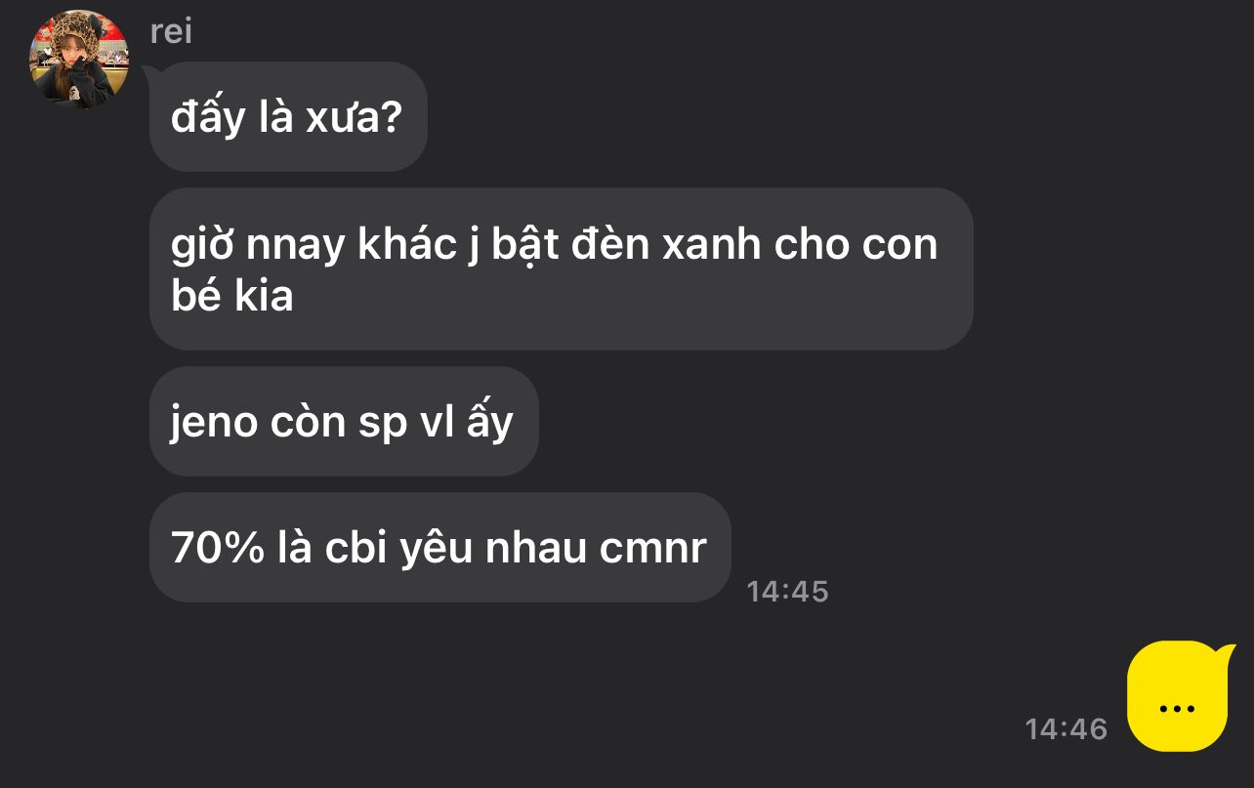Image resolution: width=1254 pixels, height=788 pixels.
Task: Click the sender name rei
Action: click(171, 31)
